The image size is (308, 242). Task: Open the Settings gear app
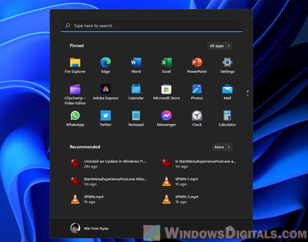[227, 65]
